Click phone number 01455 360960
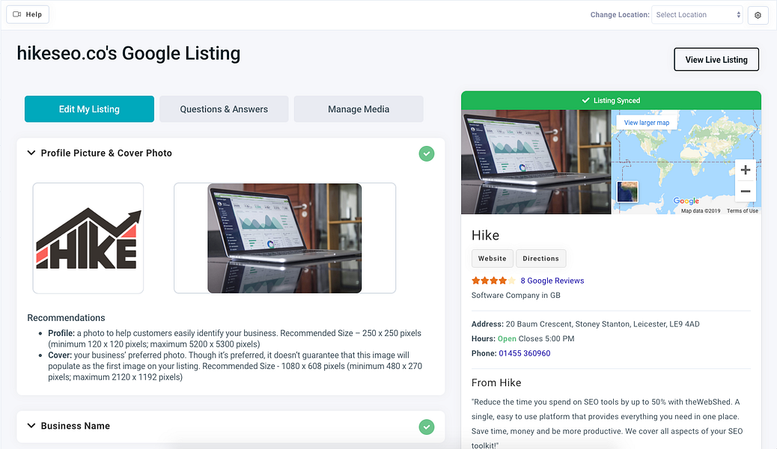Screen dimensions: 777x449 (524, 353)
